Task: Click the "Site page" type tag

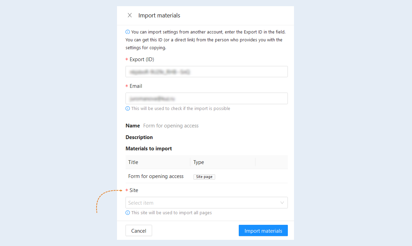Action: click(x=204, y=177)
